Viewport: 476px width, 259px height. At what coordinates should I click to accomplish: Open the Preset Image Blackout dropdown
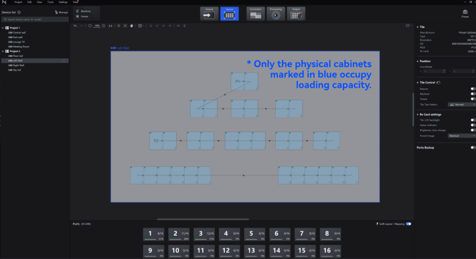click(x=462, y=136)
